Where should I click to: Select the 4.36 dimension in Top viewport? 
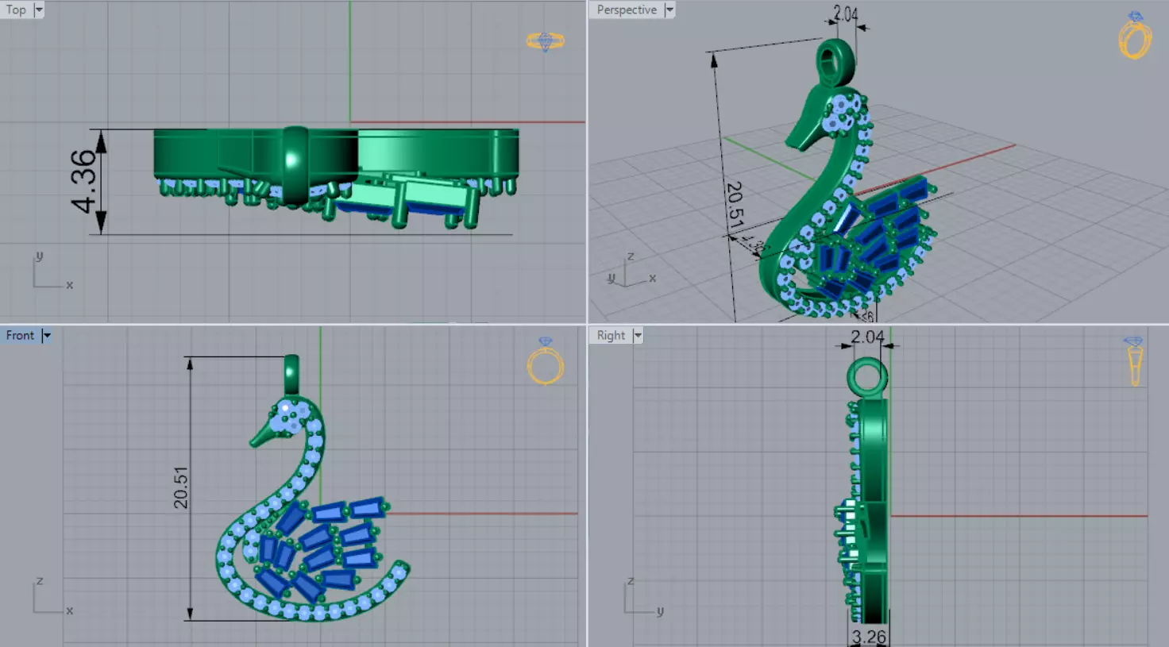pos(84,182)
